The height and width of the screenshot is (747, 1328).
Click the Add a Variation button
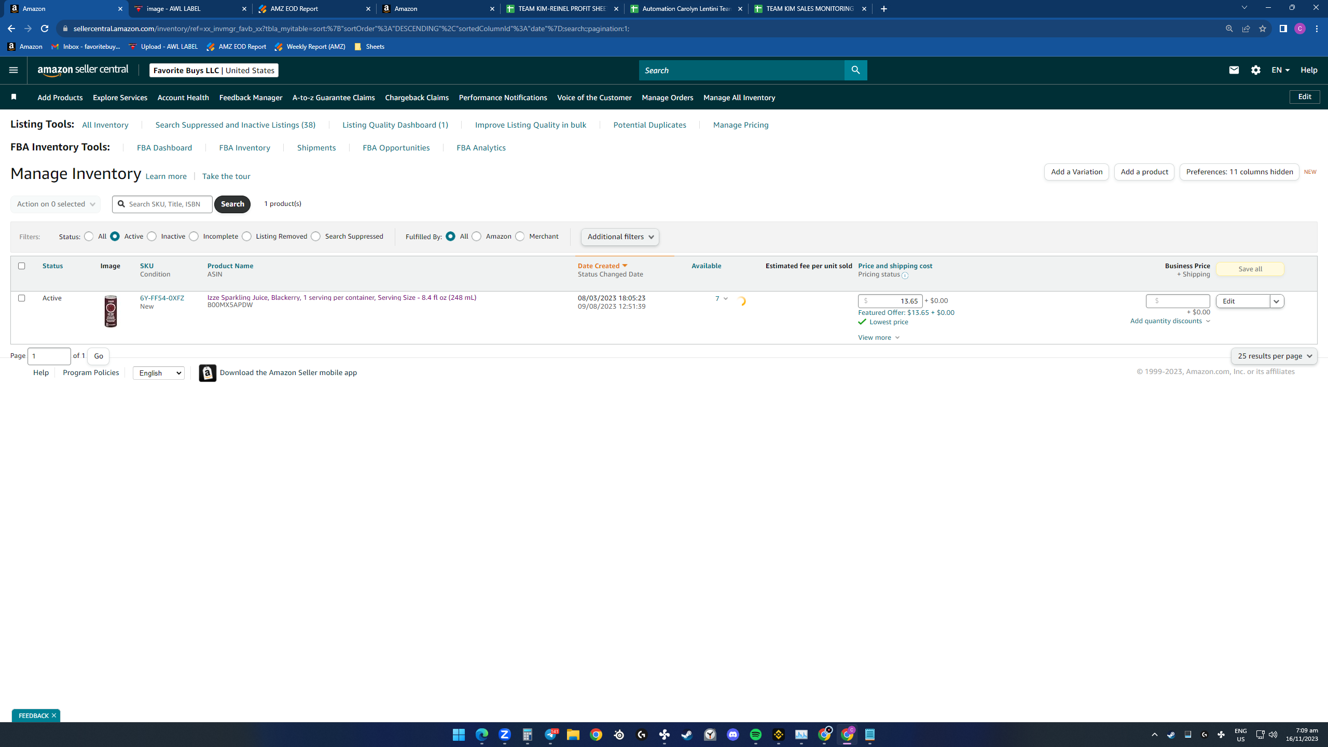(1076, 172)
